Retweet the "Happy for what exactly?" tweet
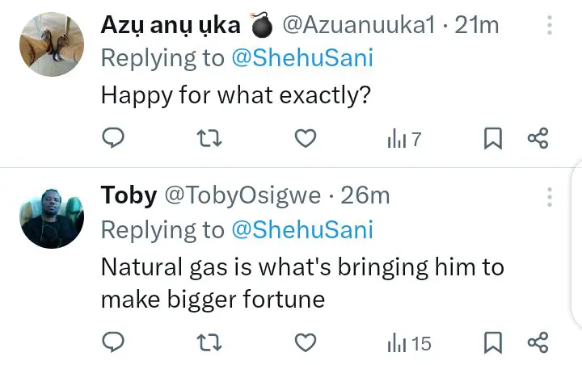The image size is (582, 365). click(x=209, y=140)
